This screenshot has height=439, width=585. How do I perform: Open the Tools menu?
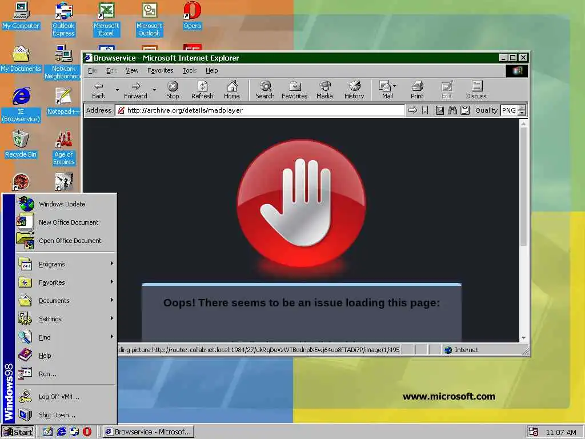(189, 70)
